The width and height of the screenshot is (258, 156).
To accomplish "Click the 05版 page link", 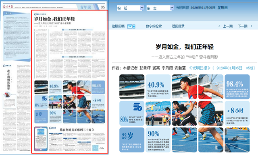I will click(x=250, y=68).
